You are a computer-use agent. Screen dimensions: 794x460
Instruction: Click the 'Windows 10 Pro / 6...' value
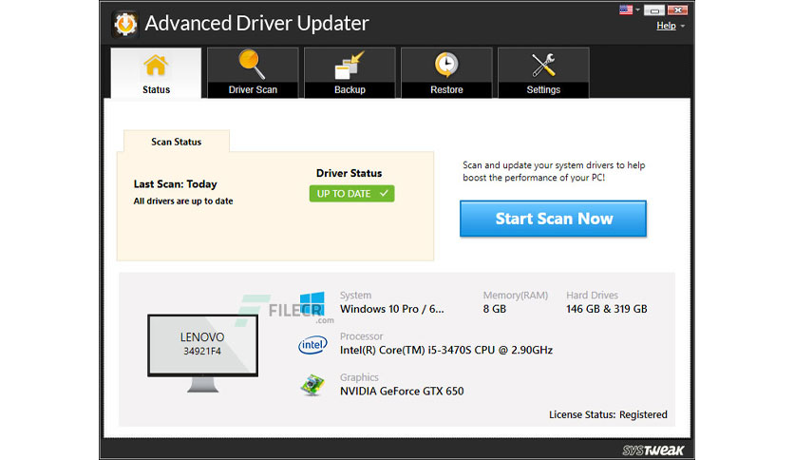392,309
